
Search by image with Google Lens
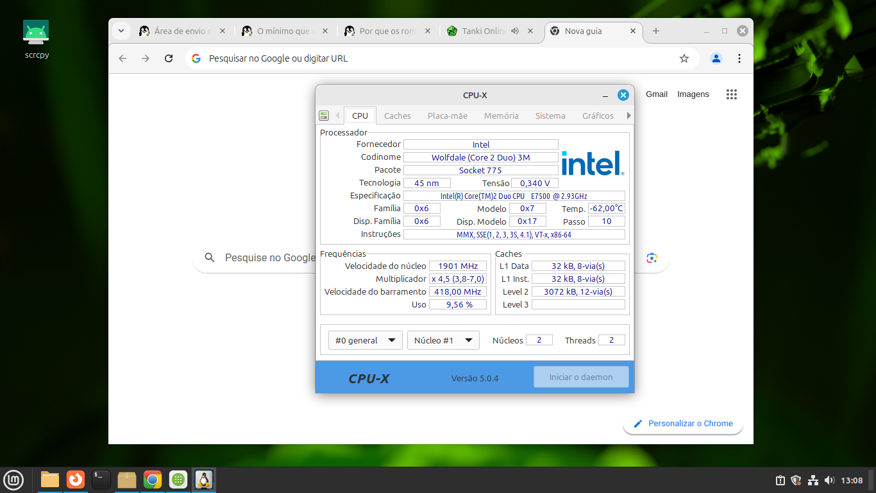[652, 257]
